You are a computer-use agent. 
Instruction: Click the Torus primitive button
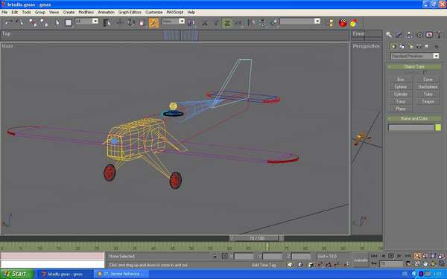pos(401,102)
